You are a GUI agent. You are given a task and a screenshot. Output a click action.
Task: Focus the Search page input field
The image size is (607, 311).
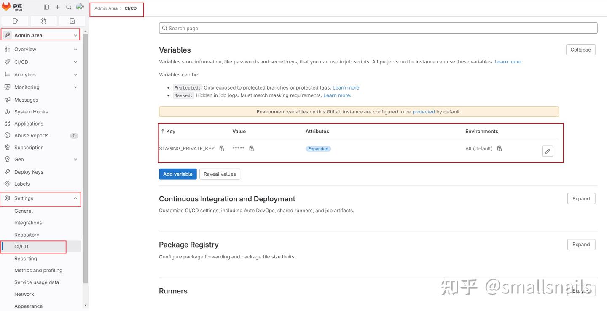pyautogui.click(x=378, y=28)
